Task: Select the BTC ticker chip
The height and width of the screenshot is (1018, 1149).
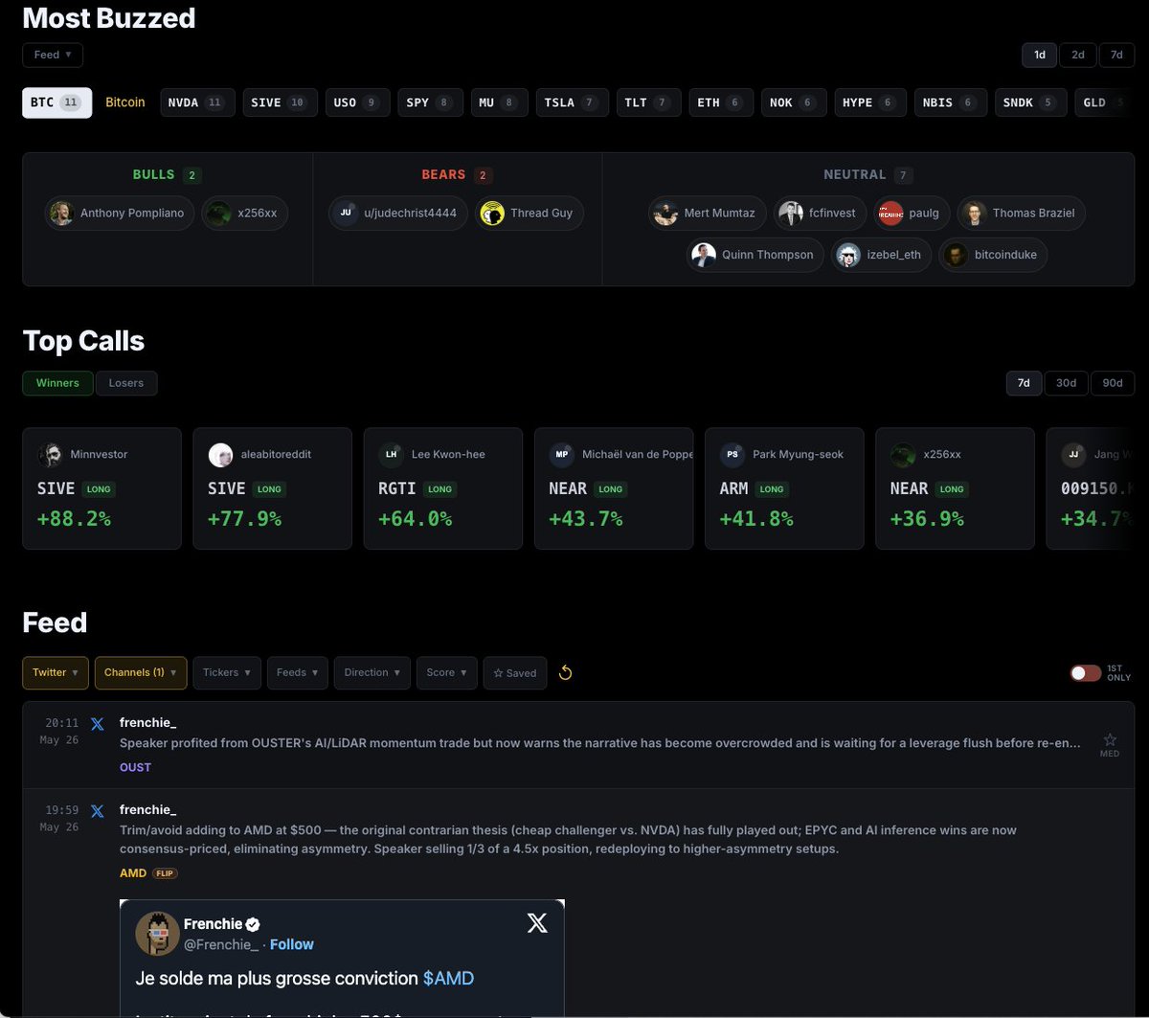Action: click(x=57, y=102)
